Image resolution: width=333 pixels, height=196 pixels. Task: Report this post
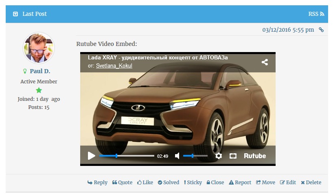coord(240,183)
